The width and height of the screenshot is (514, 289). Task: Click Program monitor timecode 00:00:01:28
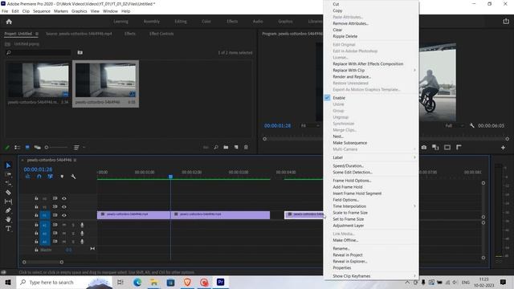(277, 126)
